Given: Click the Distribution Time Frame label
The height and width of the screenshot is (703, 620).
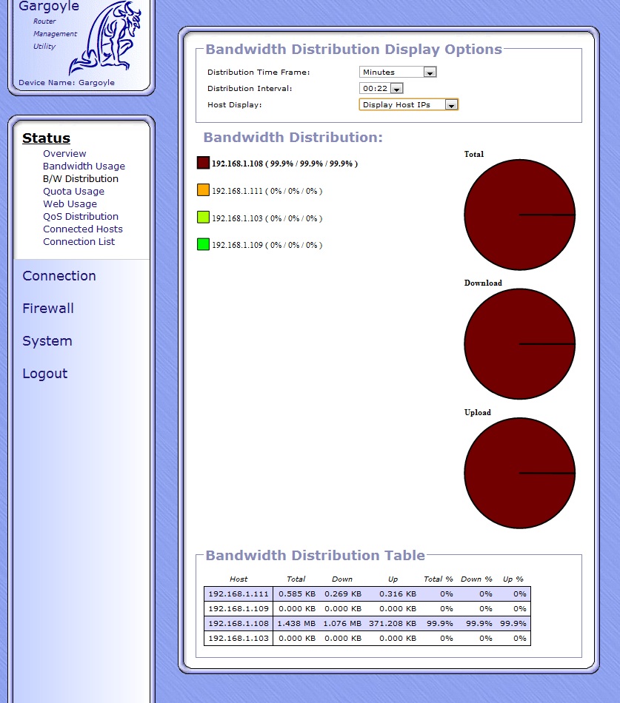Looking at the screenshot, I should click(259, 73).
